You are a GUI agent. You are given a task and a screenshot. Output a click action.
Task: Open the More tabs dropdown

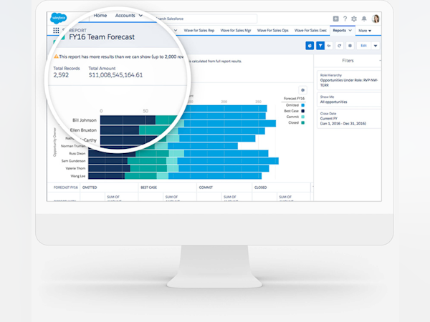(365, 31)
